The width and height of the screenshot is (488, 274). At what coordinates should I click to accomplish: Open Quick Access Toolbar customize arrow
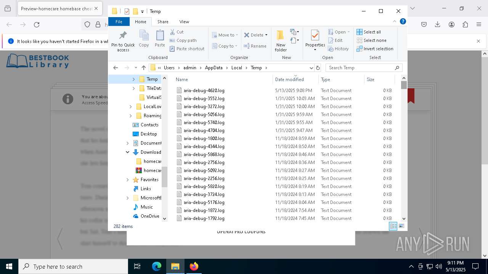142,11
